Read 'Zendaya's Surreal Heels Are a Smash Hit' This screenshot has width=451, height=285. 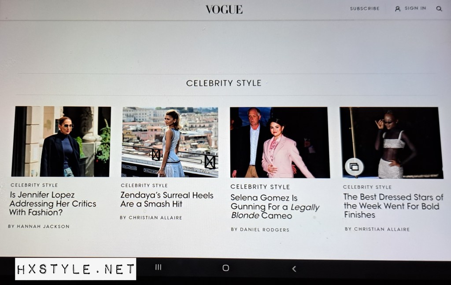(x=167, y=199)
